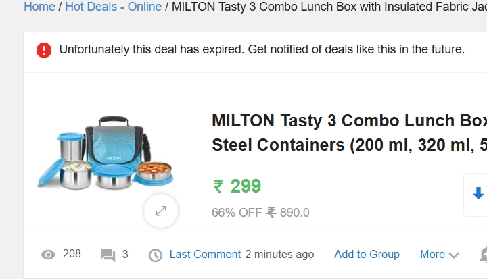Click the Home breadcrumb link
This screenshot has height=279, width=487.
[x=39, y=7]
